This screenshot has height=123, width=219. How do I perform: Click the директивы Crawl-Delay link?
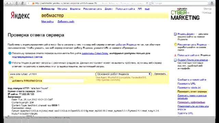[x=95, y=53]
